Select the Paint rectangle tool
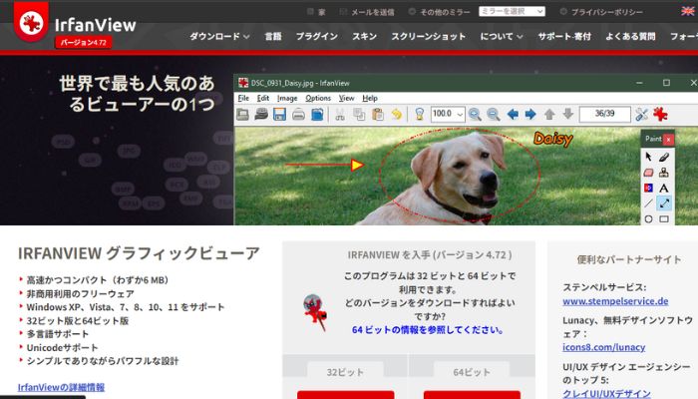This screenshot has width=698, height=399. point(664,218)
